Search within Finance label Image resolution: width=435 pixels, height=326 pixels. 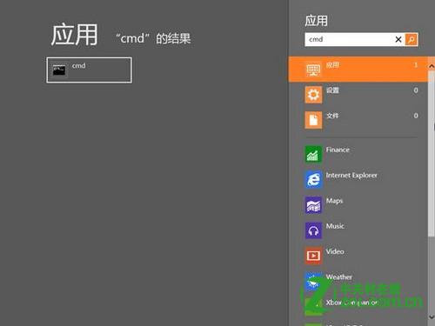tap(338, 150)
